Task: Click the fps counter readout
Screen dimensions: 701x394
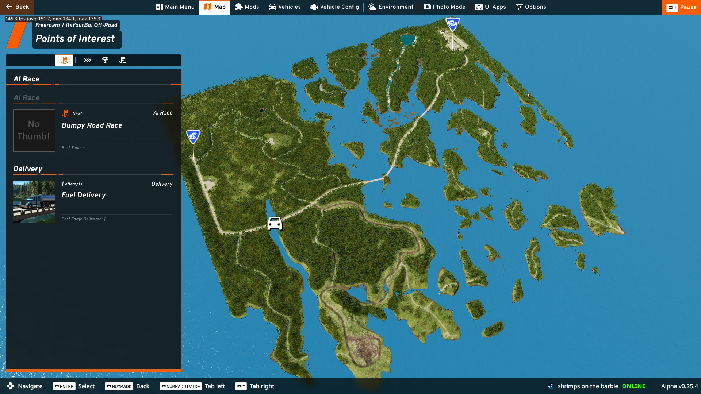Action: pyautogui.click(x=53, y=19)
